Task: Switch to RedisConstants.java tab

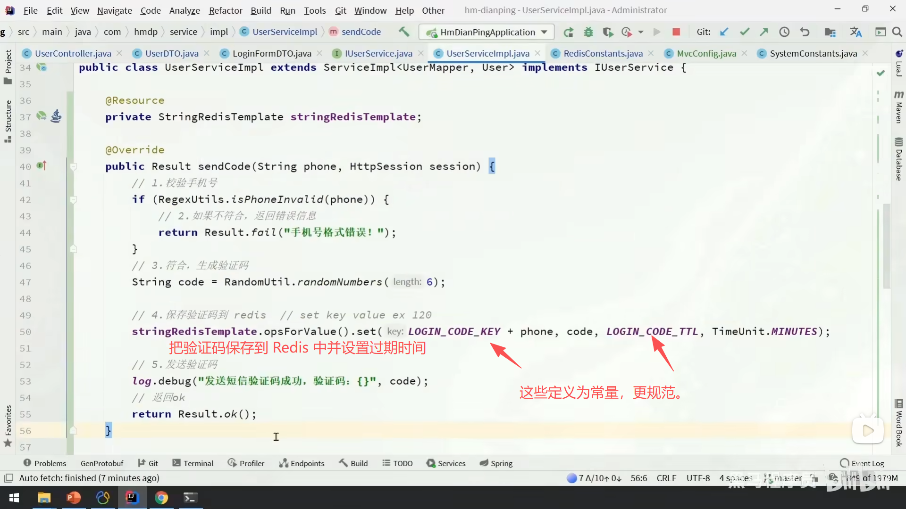Action: pyautogui.click(x=603, y=53)
